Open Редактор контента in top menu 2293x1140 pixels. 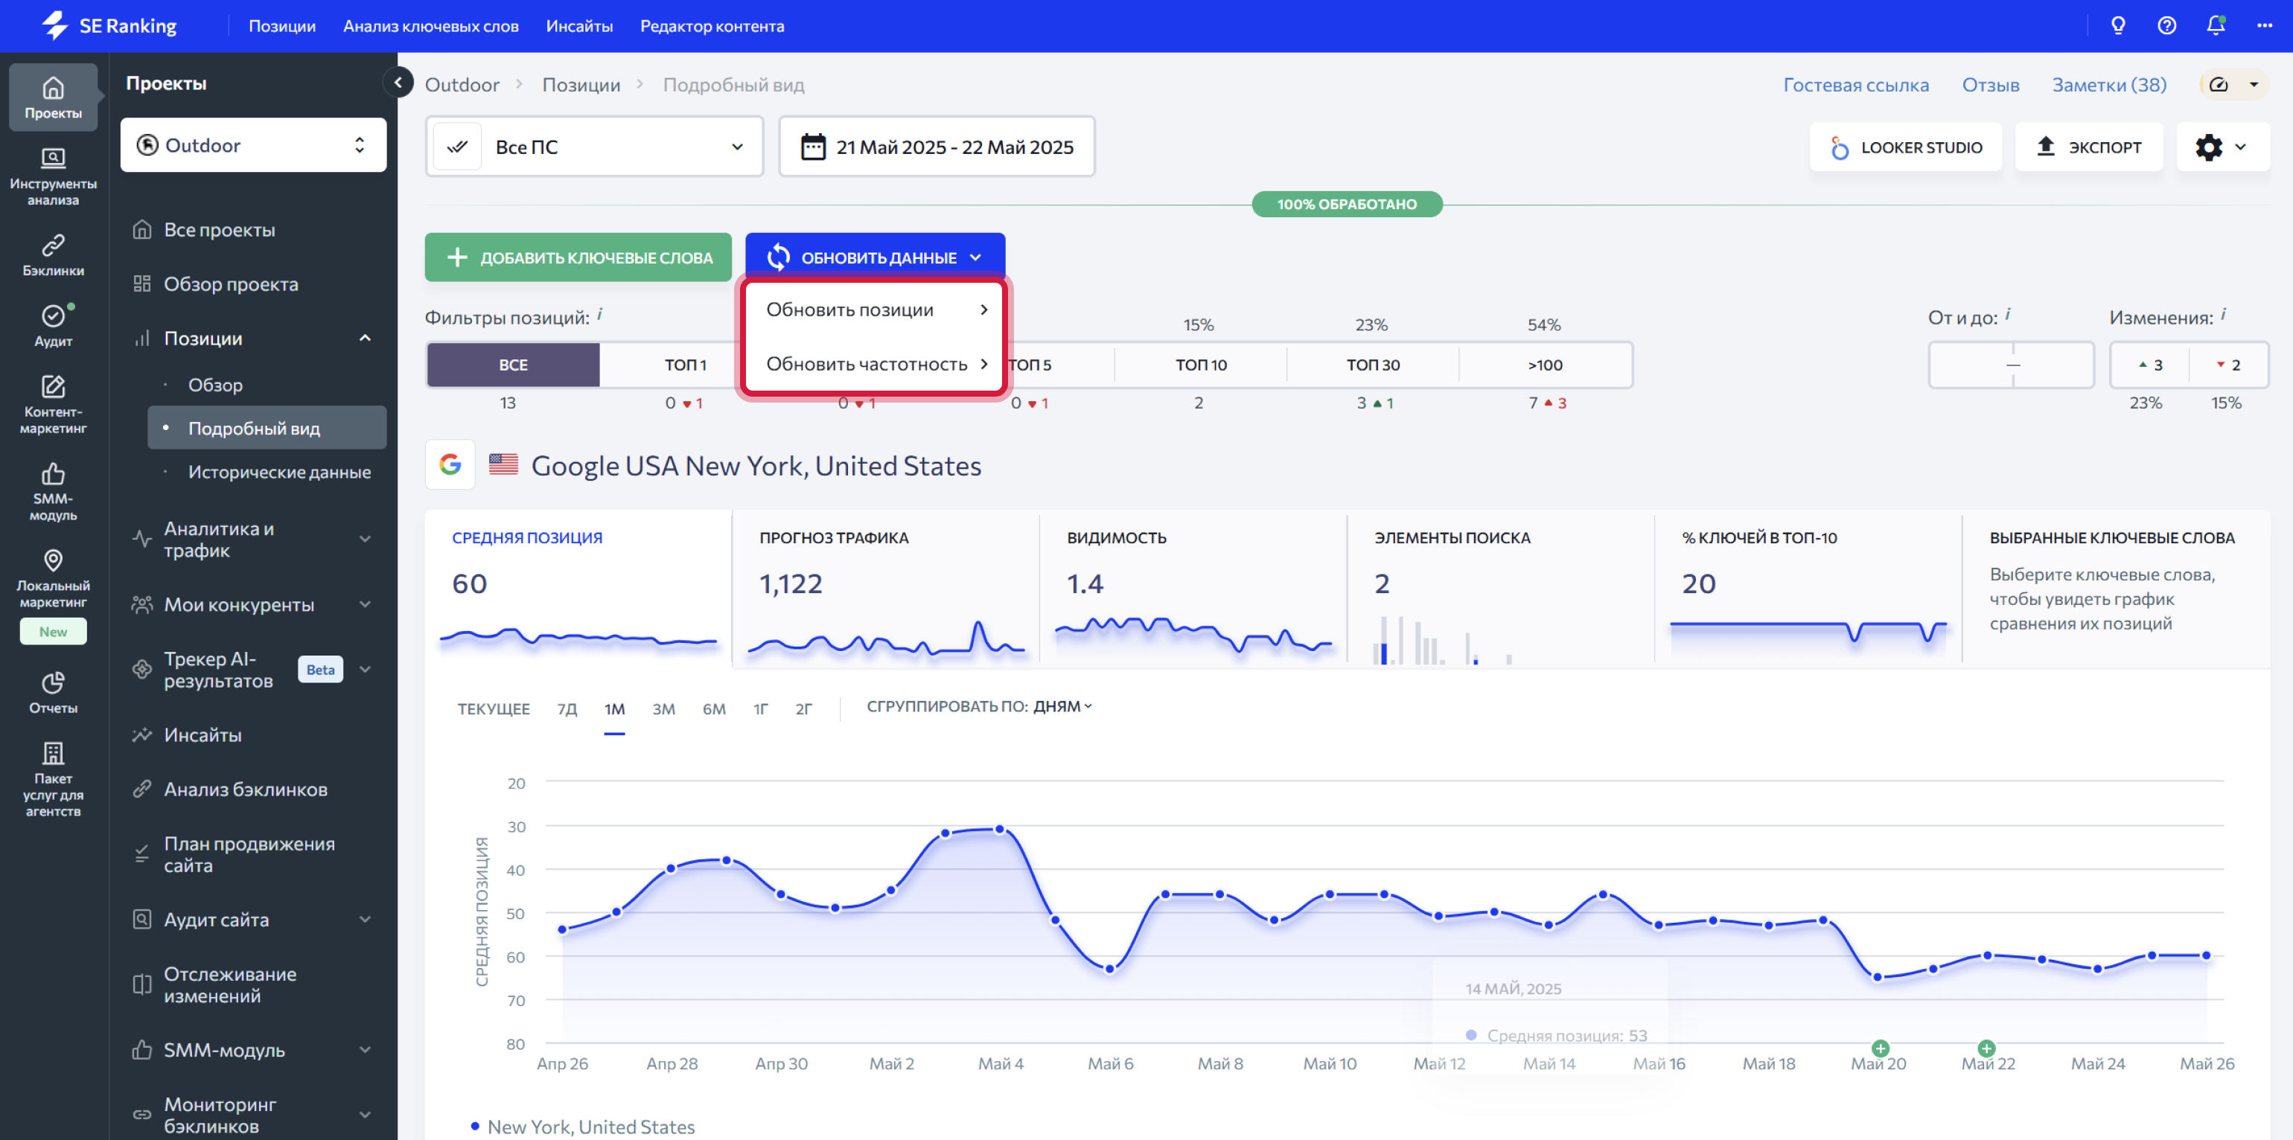(x=712, y=26)
